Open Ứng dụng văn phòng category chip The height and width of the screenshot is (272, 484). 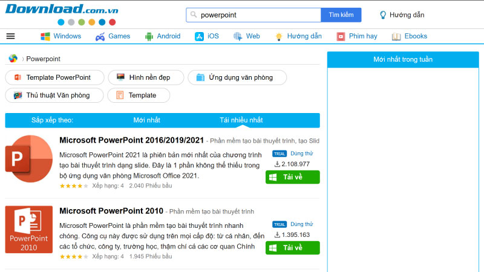click(x=237, y=77)
